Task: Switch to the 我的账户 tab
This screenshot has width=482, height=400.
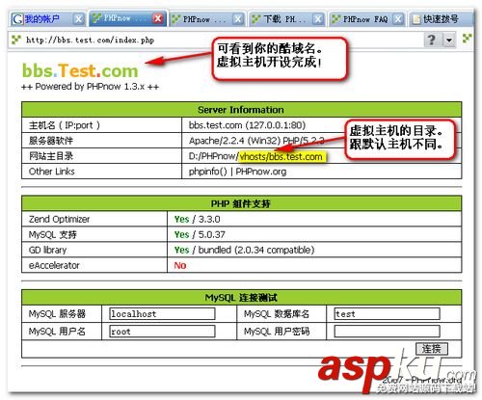Action: point(41,19)
